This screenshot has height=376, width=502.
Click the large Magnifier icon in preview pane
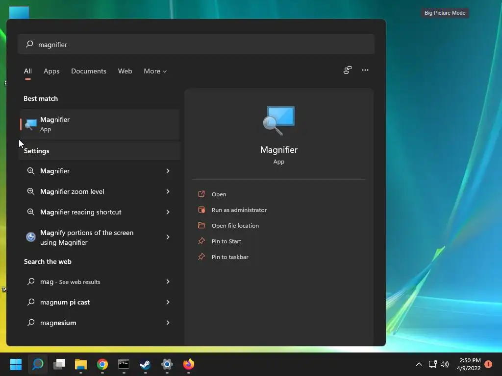(x=279, y=120)
